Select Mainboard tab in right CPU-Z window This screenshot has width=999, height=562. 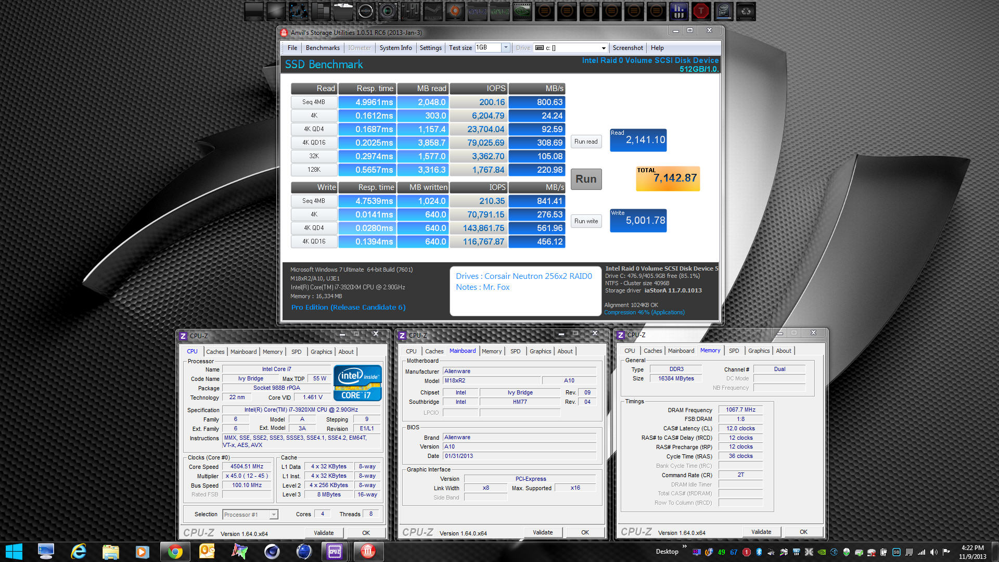(x=681, y=351)
